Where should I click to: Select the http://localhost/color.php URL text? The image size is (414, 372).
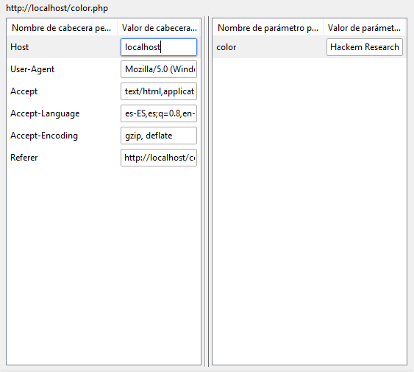(57, 8)
